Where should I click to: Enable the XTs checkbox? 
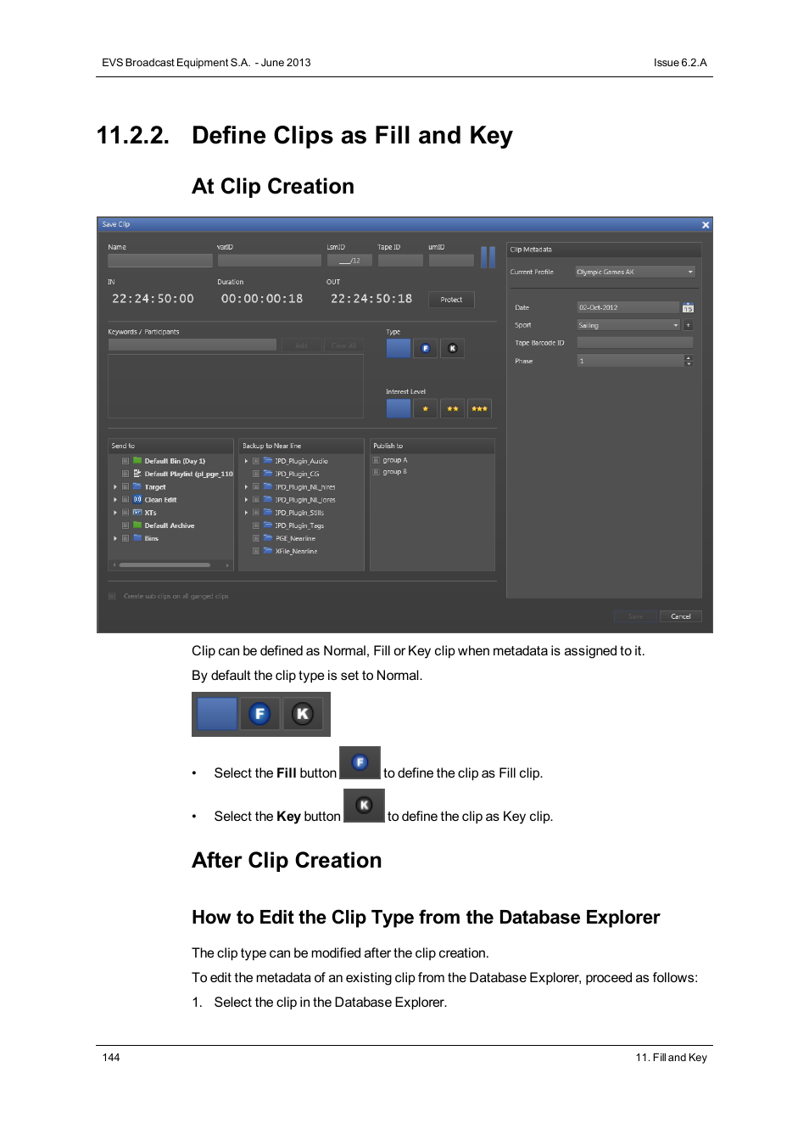pyautogui.click(x=126, y=512)
